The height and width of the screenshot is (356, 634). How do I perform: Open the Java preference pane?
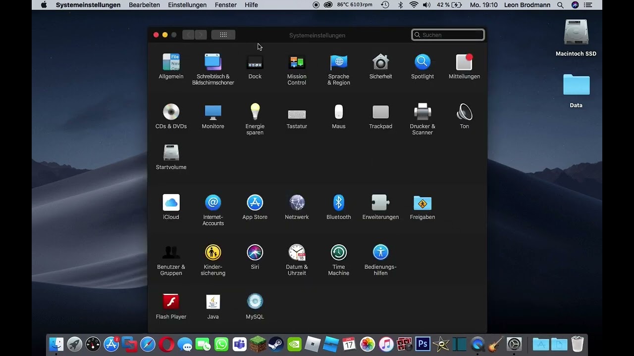click(x=213, y=307)
